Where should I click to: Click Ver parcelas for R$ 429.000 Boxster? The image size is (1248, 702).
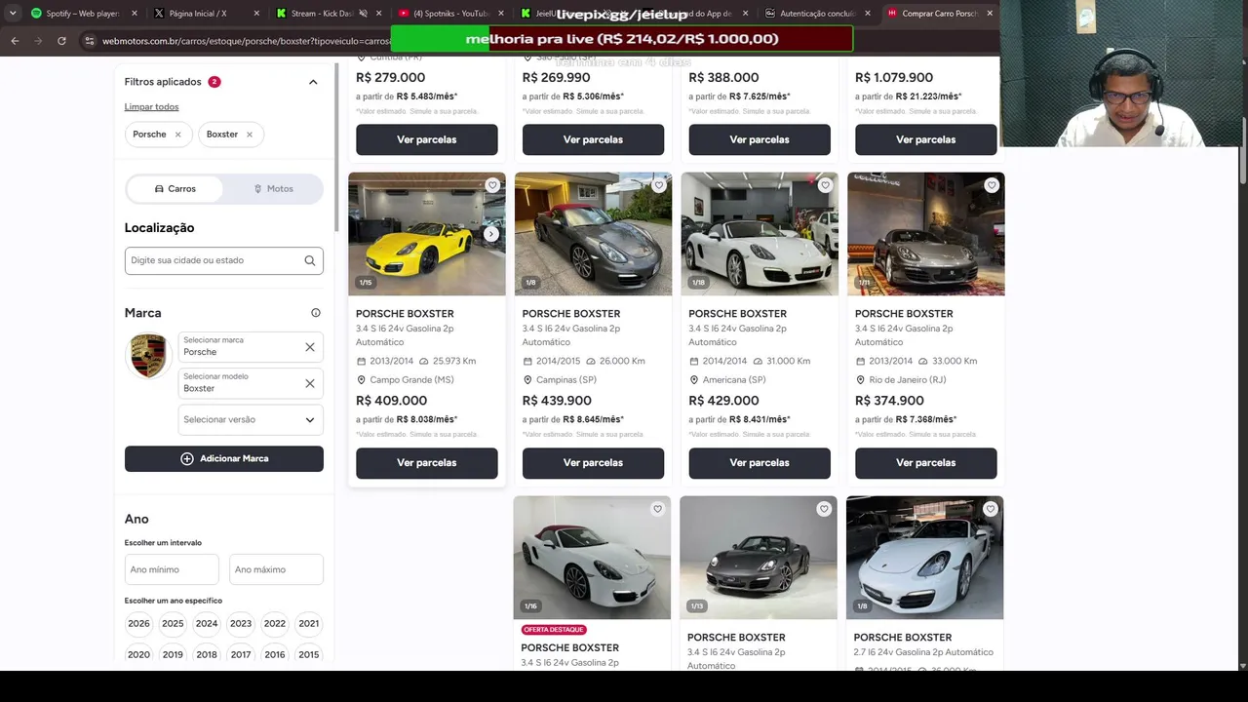point(760,463)
